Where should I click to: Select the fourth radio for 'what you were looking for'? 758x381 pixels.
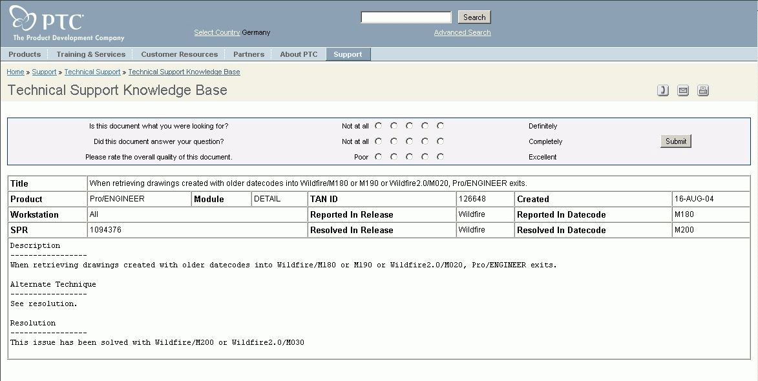point(425,125)
